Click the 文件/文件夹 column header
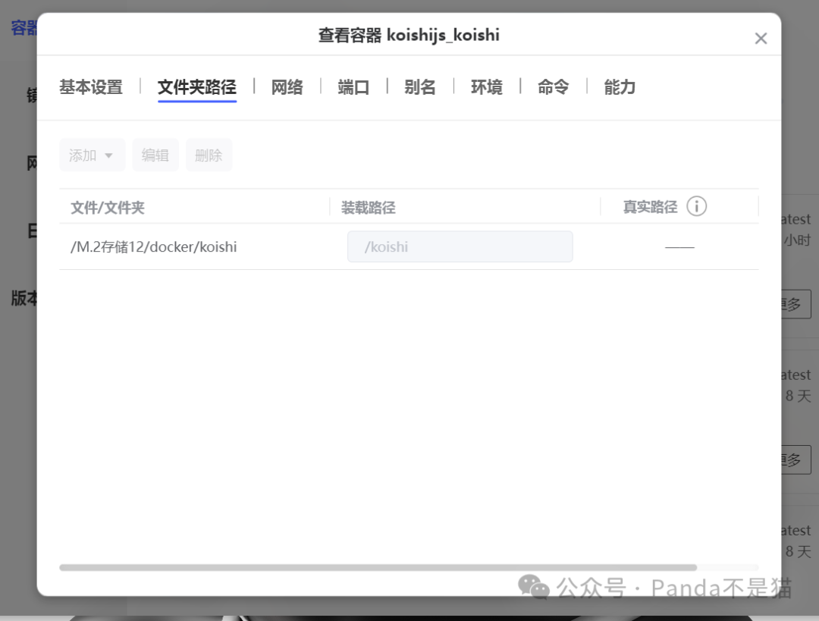This screenshot has height=621, width=819. pyautogui.click(x=108, y=207)
